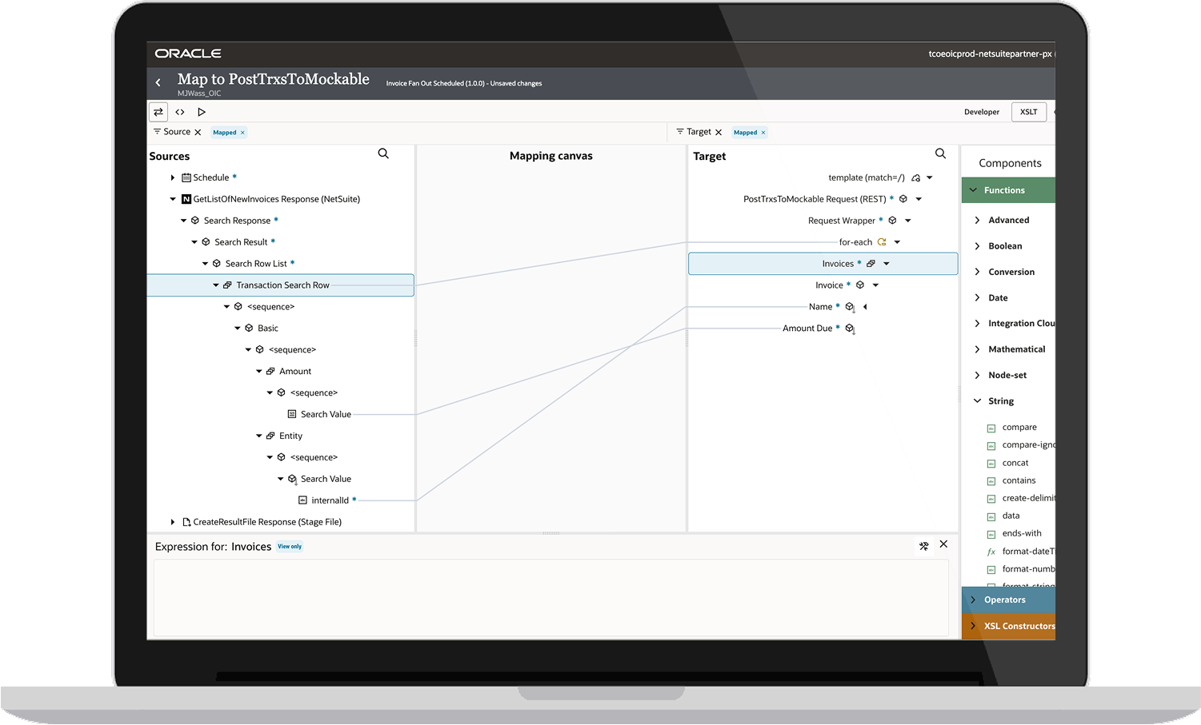Remove the Source Mapped filter chip
The image size is (1201, 725).
[242, 133]
